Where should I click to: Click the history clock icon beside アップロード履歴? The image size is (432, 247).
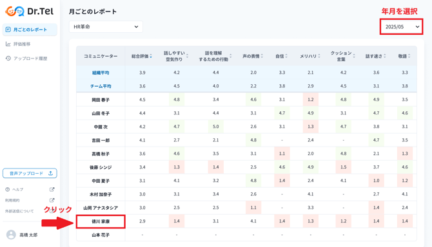coord(8,59)
